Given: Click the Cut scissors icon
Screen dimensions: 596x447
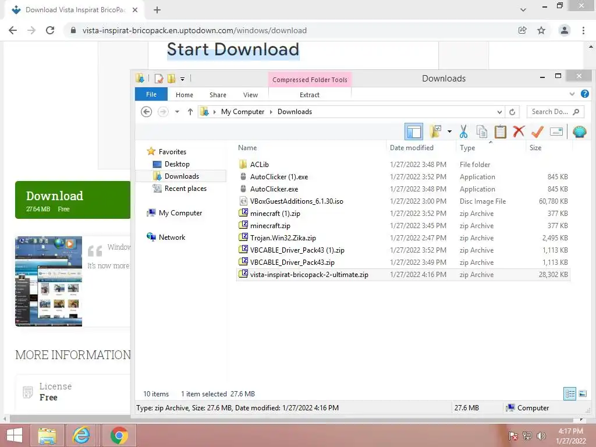Looking at the screenshot, I should pyautogui.click(x=463, y=132).
